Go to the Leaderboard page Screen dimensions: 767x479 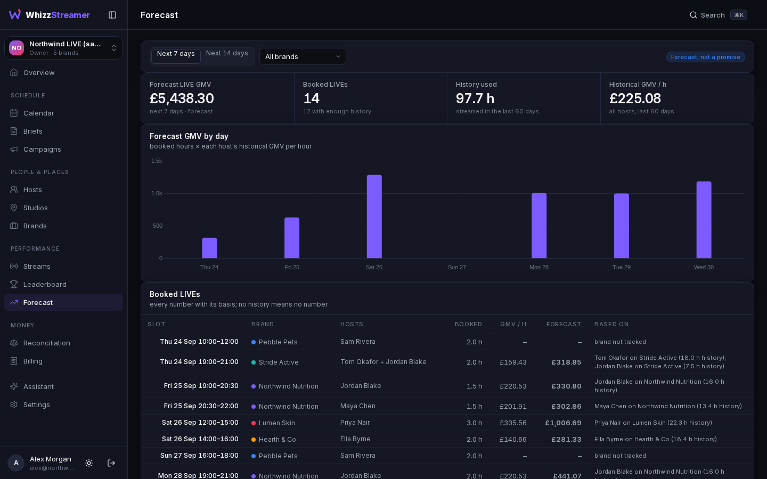click(x=63, y=284)
